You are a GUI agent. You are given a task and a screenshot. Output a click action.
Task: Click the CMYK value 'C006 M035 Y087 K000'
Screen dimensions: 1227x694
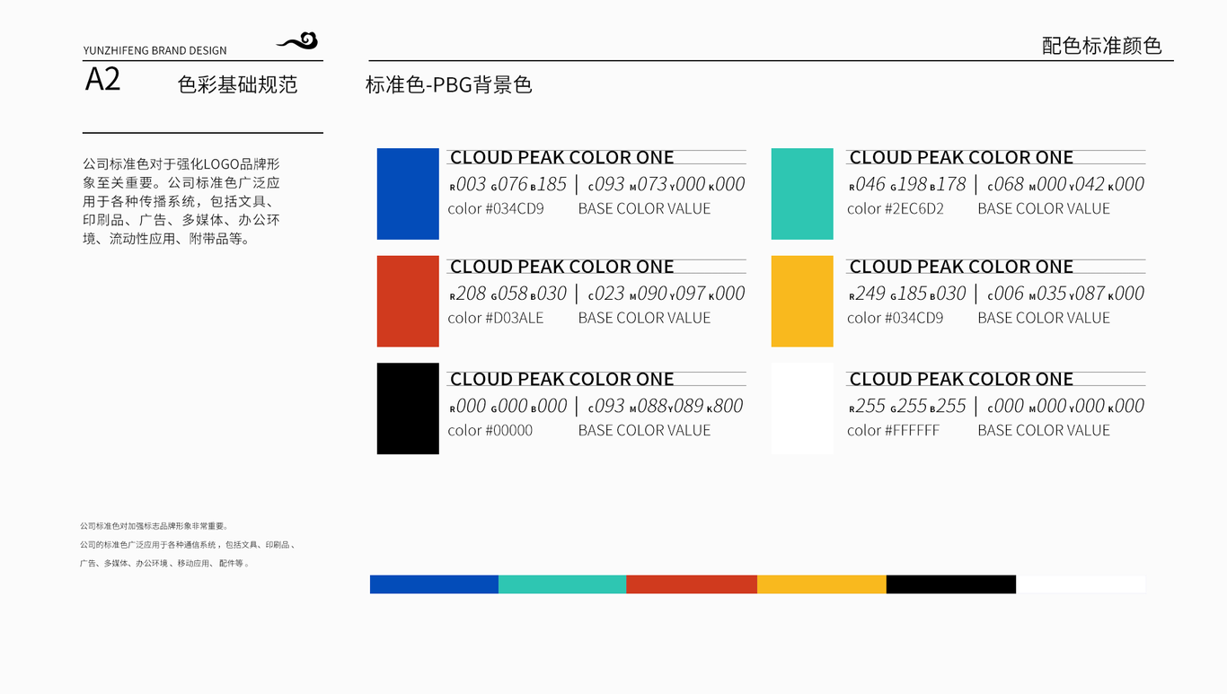coord(1066,294)
